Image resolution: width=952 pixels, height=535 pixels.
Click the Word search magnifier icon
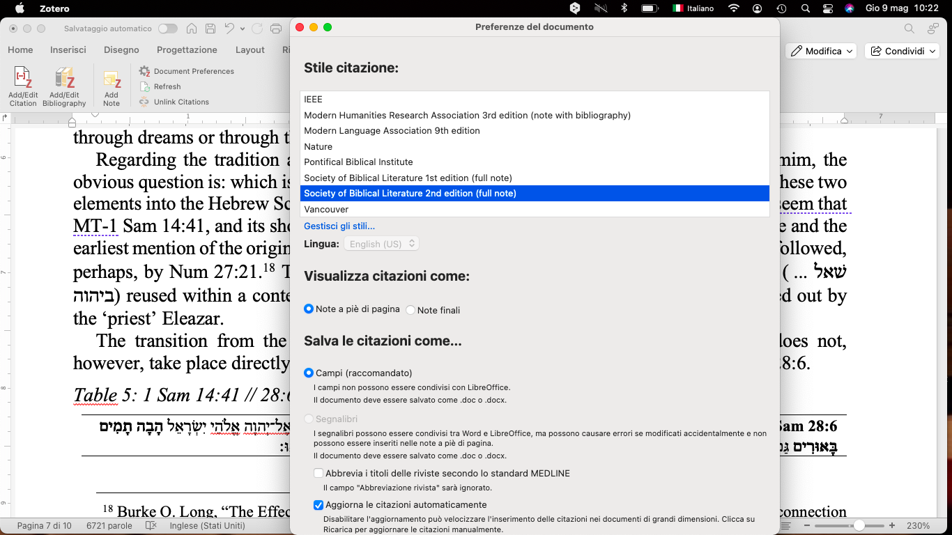909,29
